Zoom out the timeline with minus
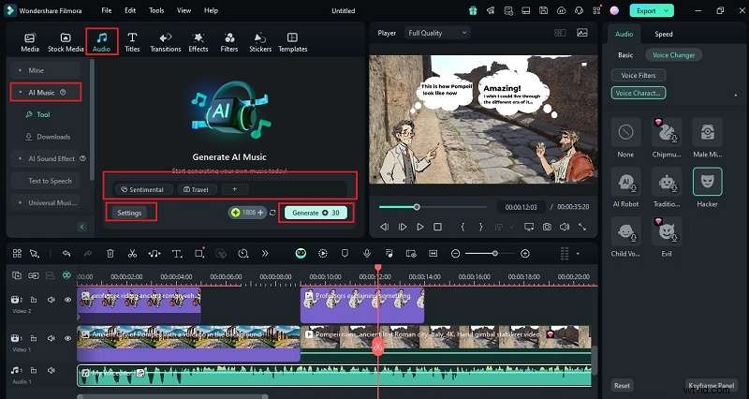Screen dimensions: 749x399 point(455,254)
